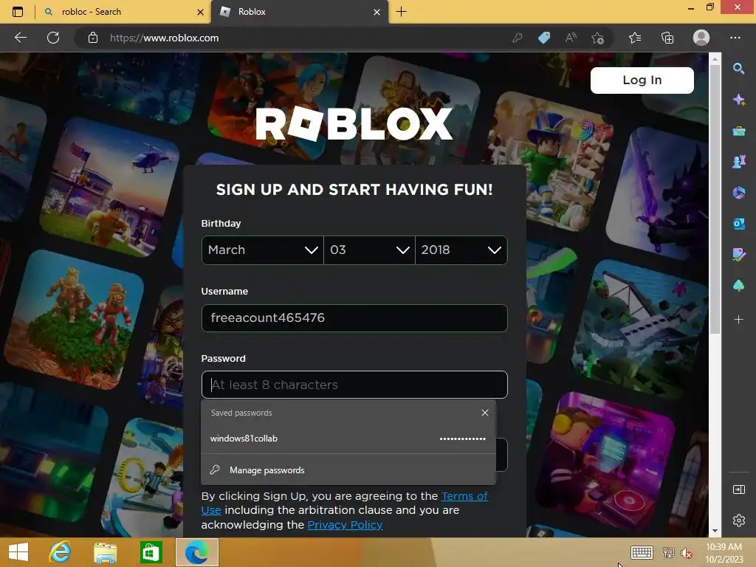The width and height of the screenshot is (756, 567).
Task: Open the Privacy Policy link
Action: 346,525
